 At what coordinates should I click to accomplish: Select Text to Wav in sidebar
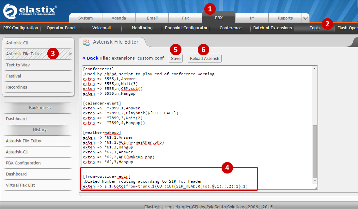38,65
